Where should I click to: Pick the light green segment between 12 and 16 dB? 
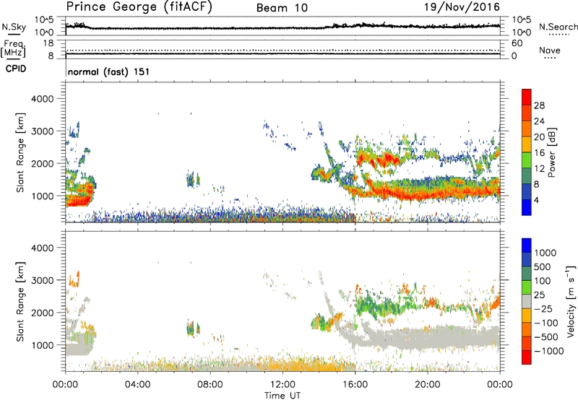point(527,160)
